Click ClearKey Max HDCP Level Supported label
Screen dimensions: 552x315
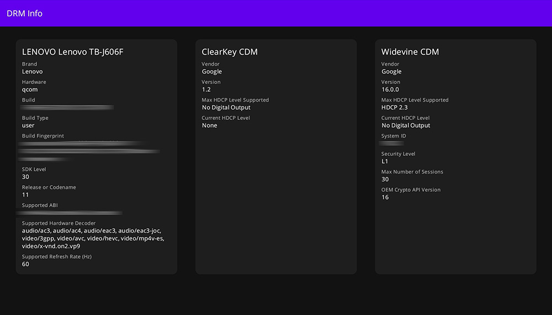[x=235, y=100]
